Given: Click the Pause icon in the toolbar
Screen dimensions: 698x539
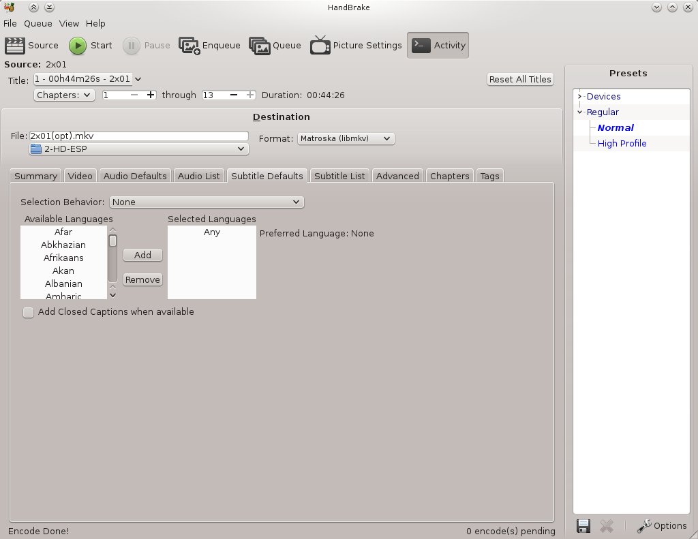Looking at the screenshot, I should pos(132,46).
